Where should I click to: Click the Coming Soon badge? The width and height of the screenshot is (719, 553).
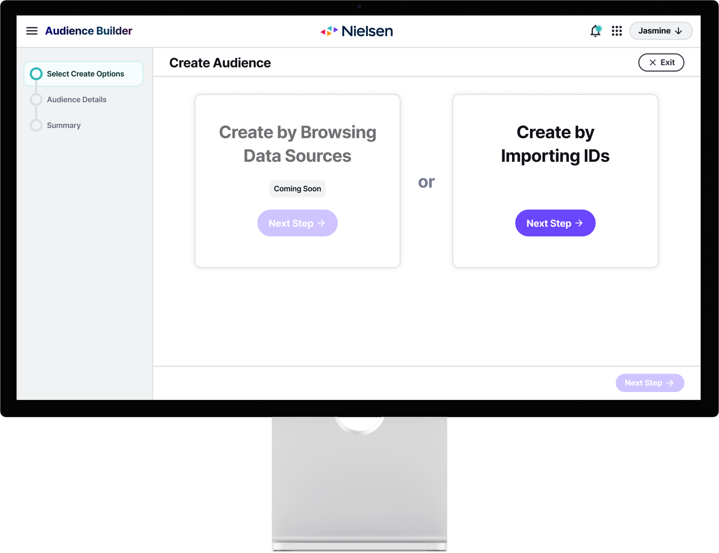[x=297, y=189]
